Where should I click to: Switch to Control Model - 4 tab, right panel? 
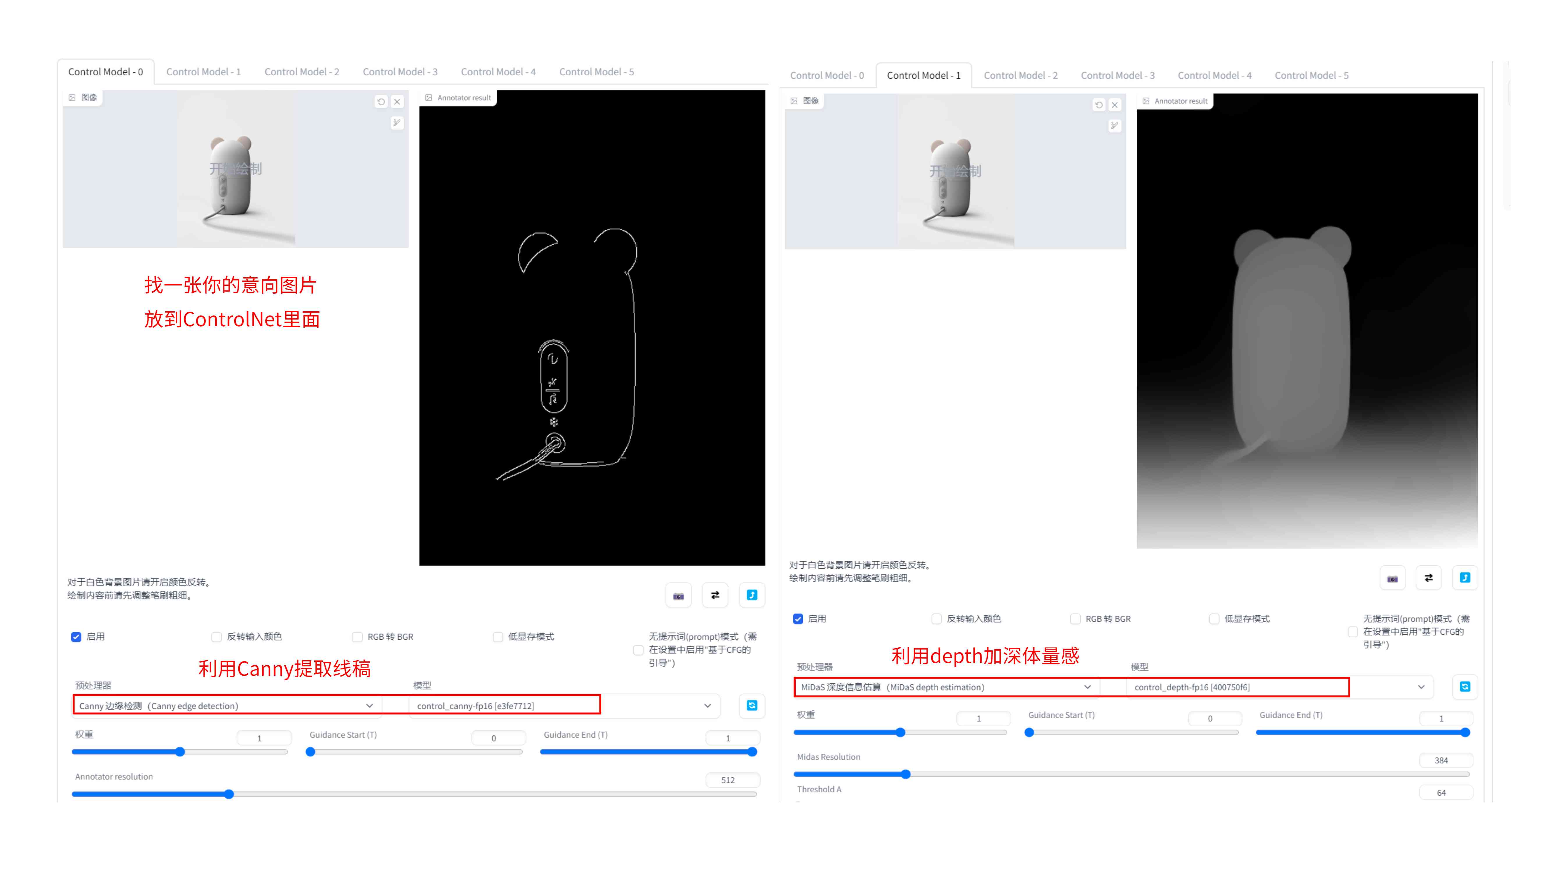(1215, 75)
